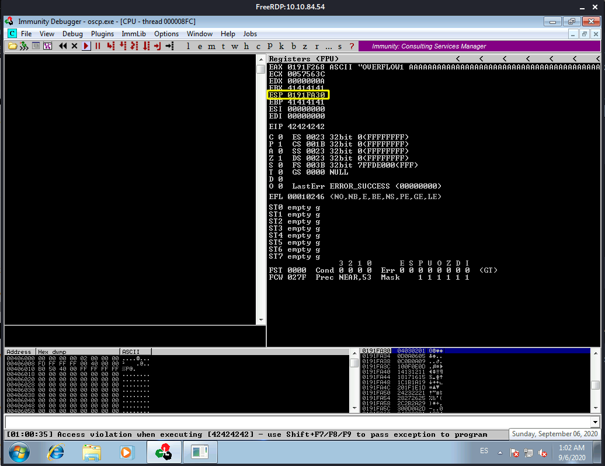Launch Internet Explorer from the taskbar

point(56,452)
